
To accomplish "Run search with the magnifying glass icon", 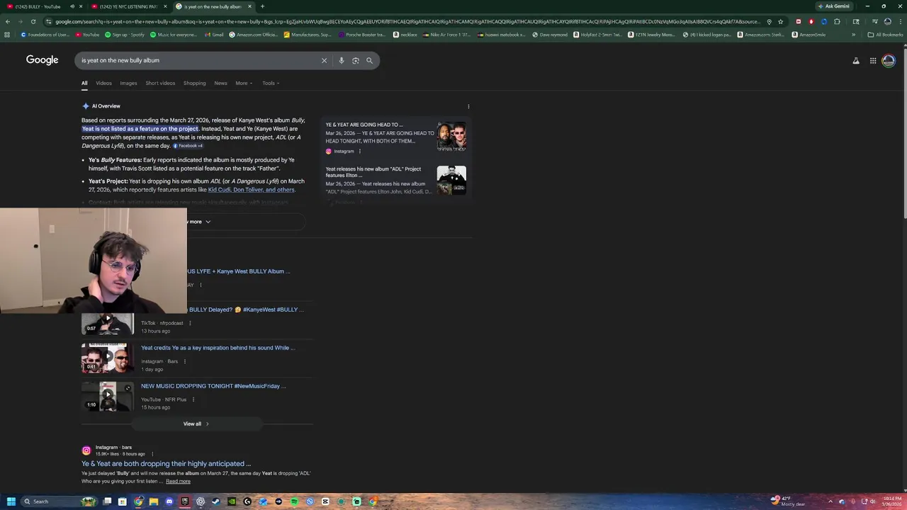I will tap(369, 60).
